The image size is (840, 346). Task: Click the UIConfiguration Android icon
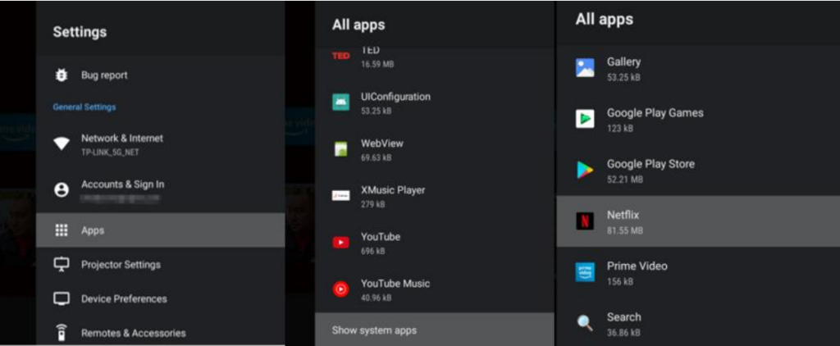click(340, 102)
